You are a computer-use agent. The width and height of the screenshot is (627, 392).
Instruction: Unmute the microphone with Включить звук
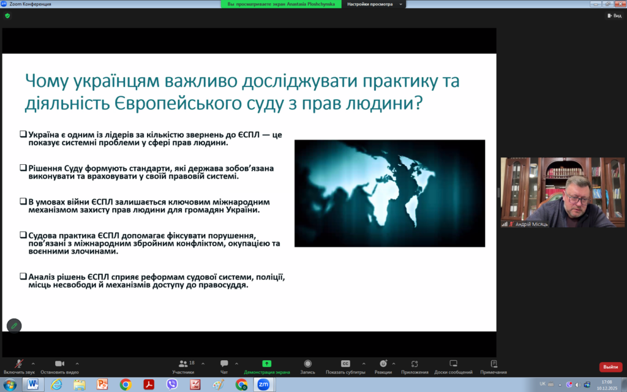tap(19, 364)
